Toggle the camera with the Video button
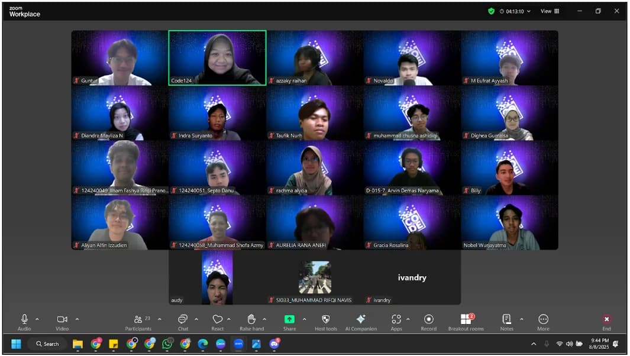Image resolution: width=630 pixels, height=356 pixels. 62,319
